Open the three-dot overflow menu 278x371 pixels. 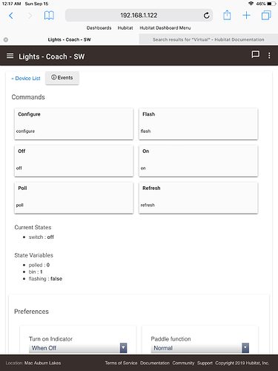click(x=269, y=56)
